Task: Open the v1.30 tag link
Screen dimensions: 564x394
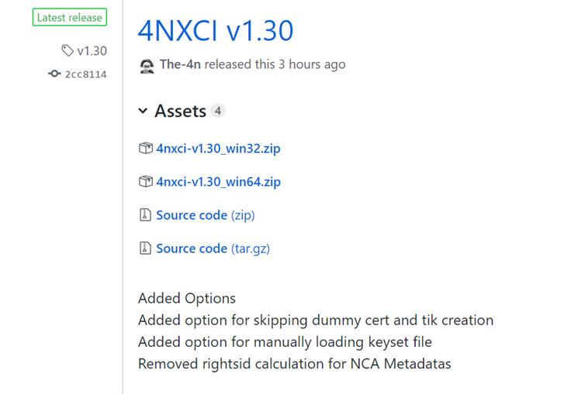Action: (92, 51)
